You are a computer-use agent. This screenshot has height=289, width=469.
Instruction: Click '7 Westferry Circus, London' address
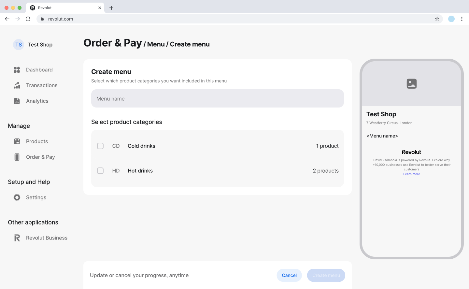[x=389, y=123]
